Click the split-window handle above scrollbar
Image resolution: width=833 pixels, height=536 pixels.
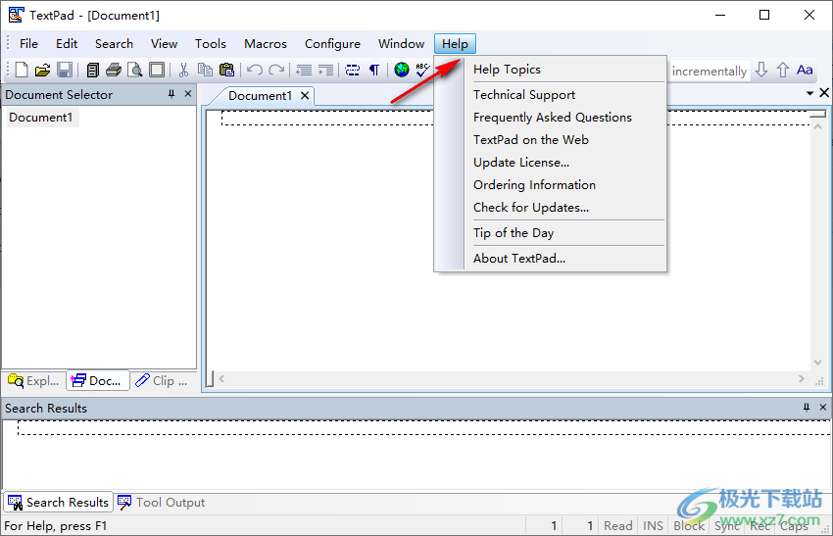tap(818, 114)
